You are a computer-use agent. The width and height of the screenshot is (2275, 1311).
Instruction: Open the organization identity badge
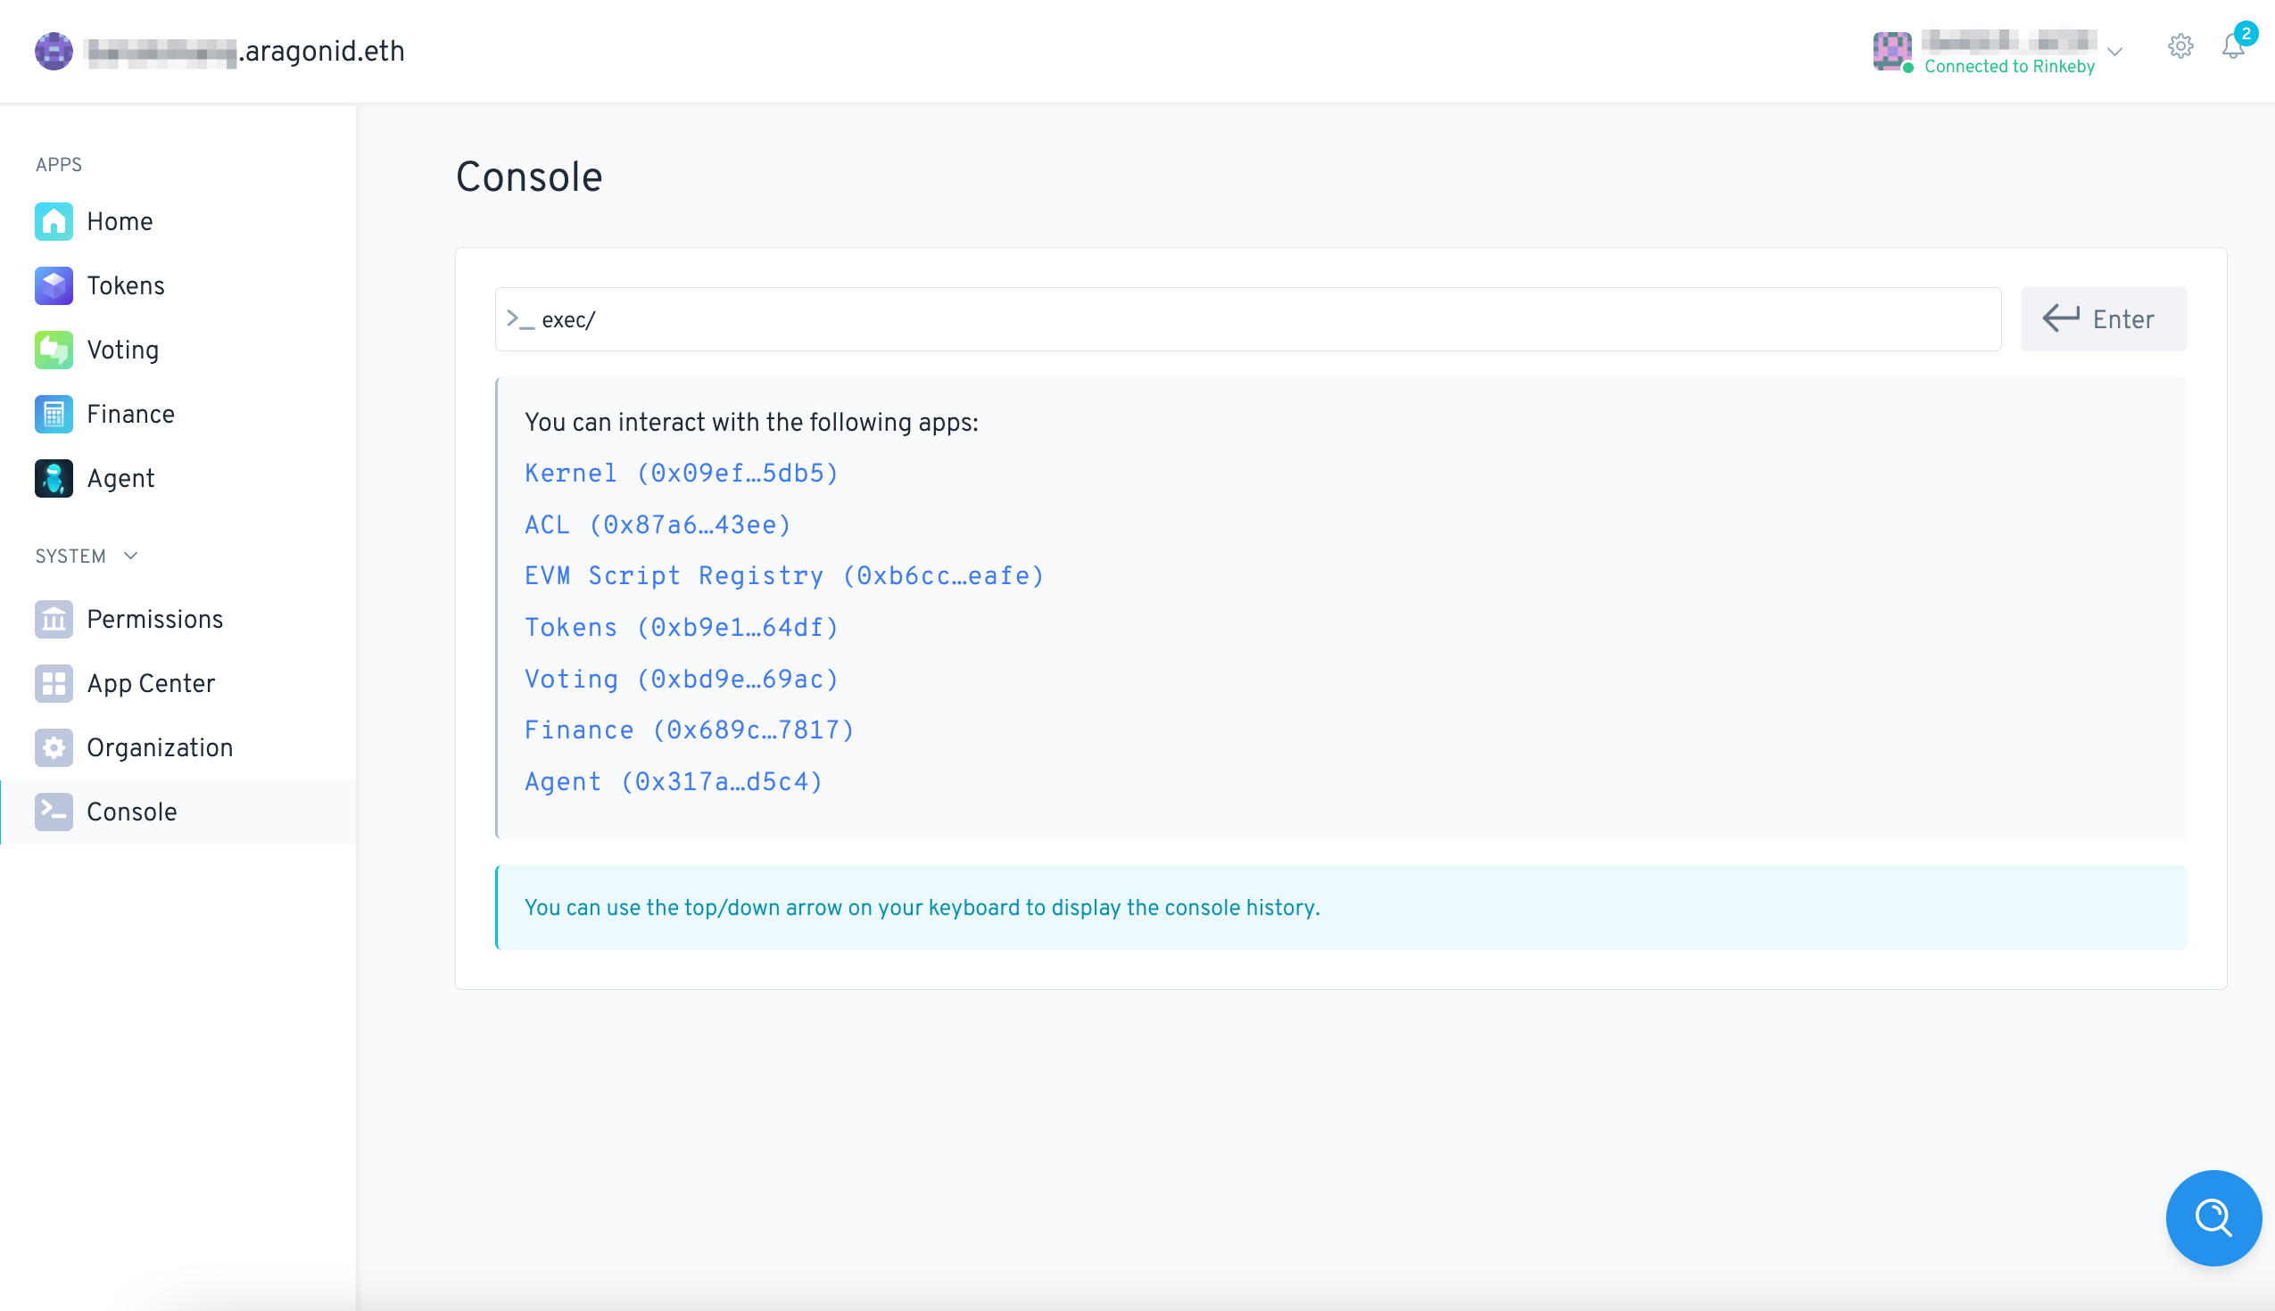tap(219, 52)
